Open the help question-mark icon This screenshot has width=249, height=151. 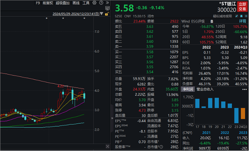(x=101, y=3)
